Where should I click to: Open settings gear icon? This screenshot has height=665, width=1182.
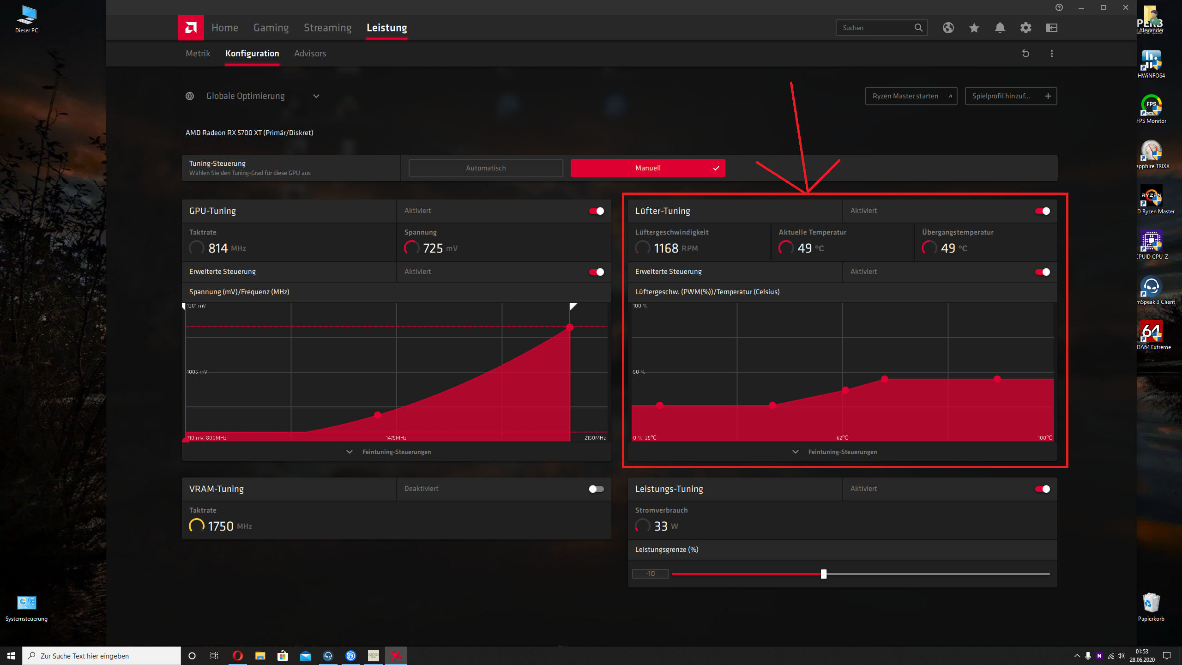1026,28
